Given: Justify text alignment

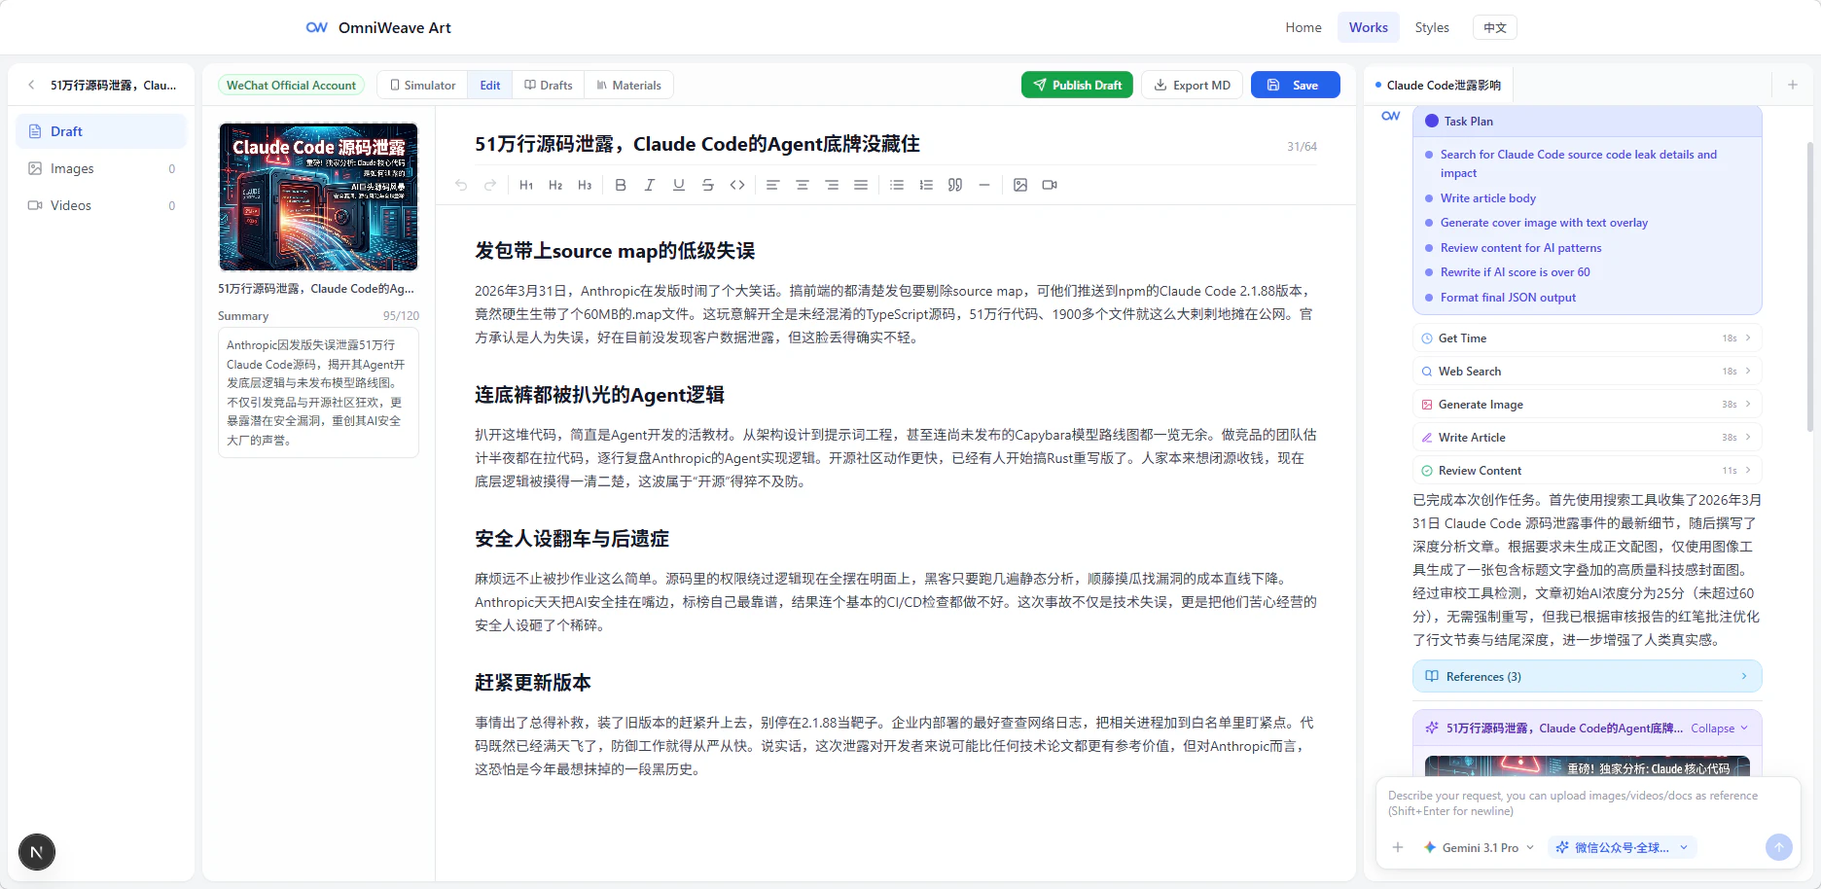Looking at the screenshot, I should click(861, 185).
